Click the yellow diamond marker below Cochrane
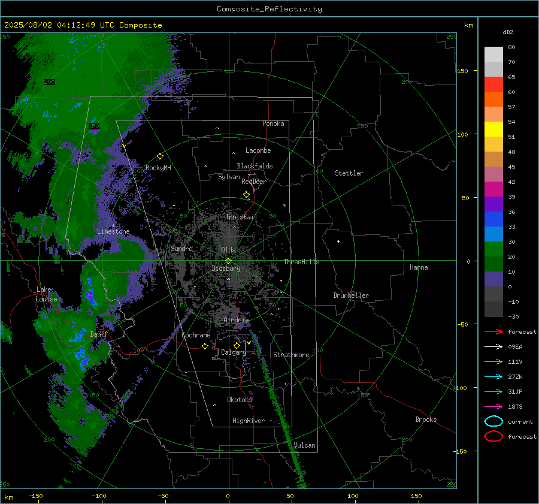Viewport: 539px width, 504px height. click(205, 346)
